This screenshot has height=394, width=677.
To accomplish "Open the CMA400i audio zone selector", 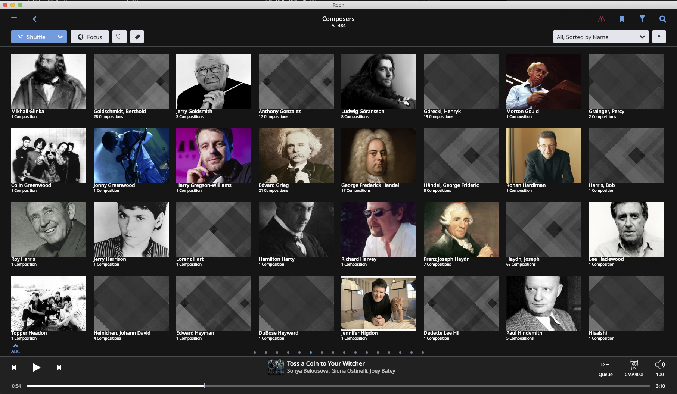I will pyautogui.click(x=634, y=368).
